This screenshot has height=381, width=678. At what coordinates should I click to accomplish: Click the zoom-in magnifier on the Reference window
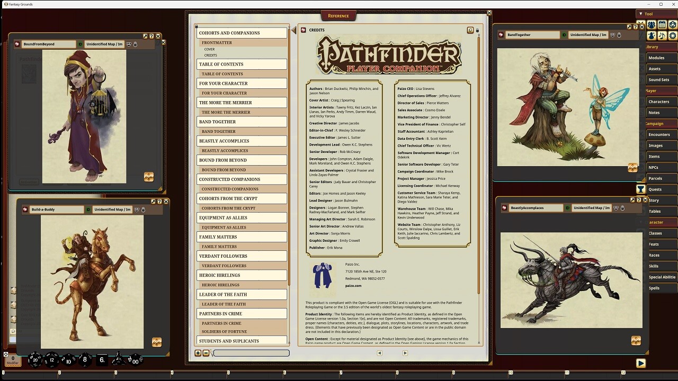coord(198,353)
